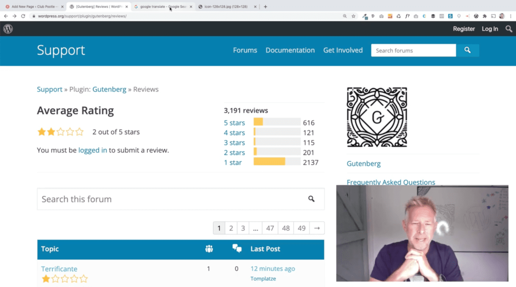Click the blue S extension icon
516x287 pixels.
pyautogui.click(x=450, y=16)
